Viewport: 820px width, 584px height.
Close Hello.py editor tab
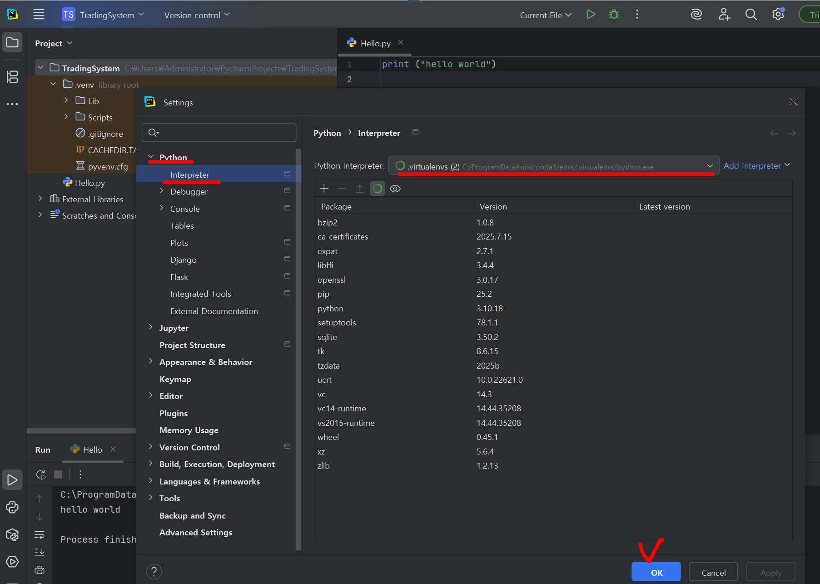click(x=401, y=43)
